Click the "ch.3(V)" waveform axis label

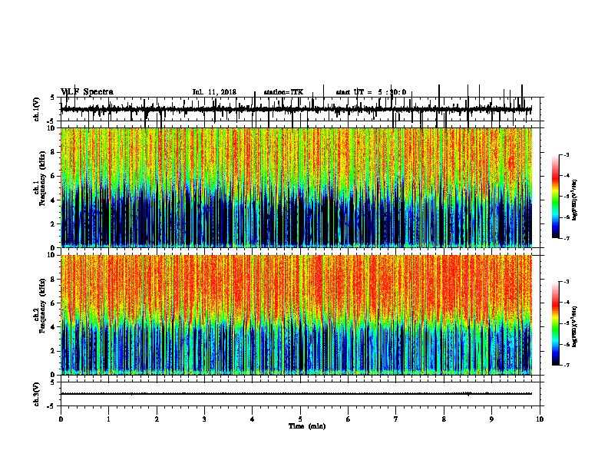click(36, 394)
